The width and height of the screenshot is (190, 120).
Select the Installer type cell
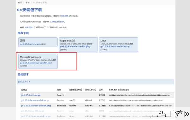point(61,105)
